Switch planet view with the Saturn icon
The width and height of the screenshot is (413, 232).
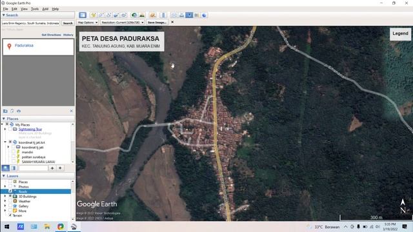click(x=152, y=15)
